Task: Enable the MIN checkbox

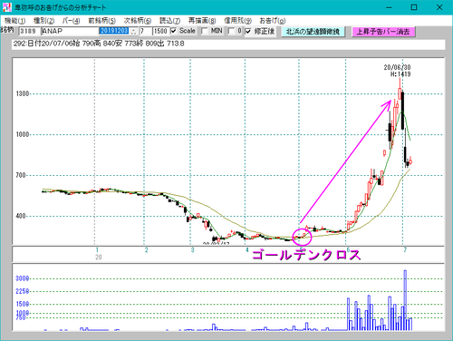Action: [x=205, y=31]
